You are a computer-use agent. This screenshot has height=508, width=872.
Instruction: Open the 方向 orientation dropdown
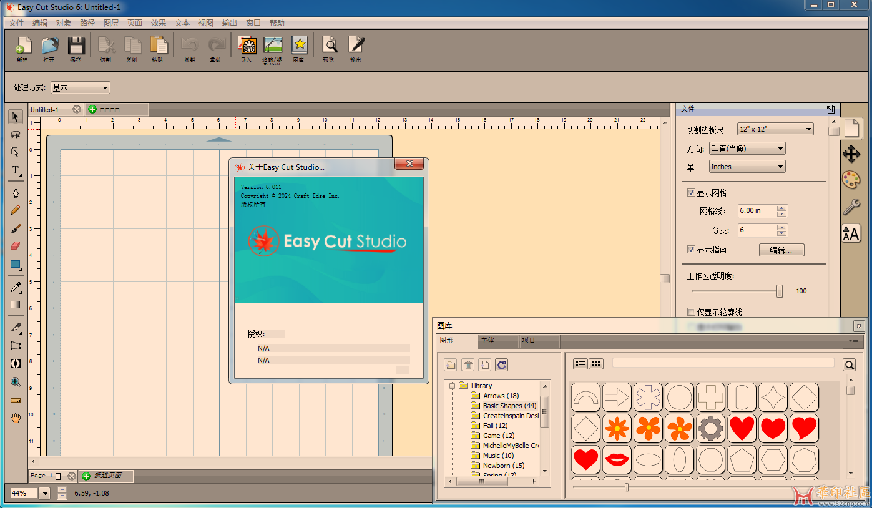point(747,149)
